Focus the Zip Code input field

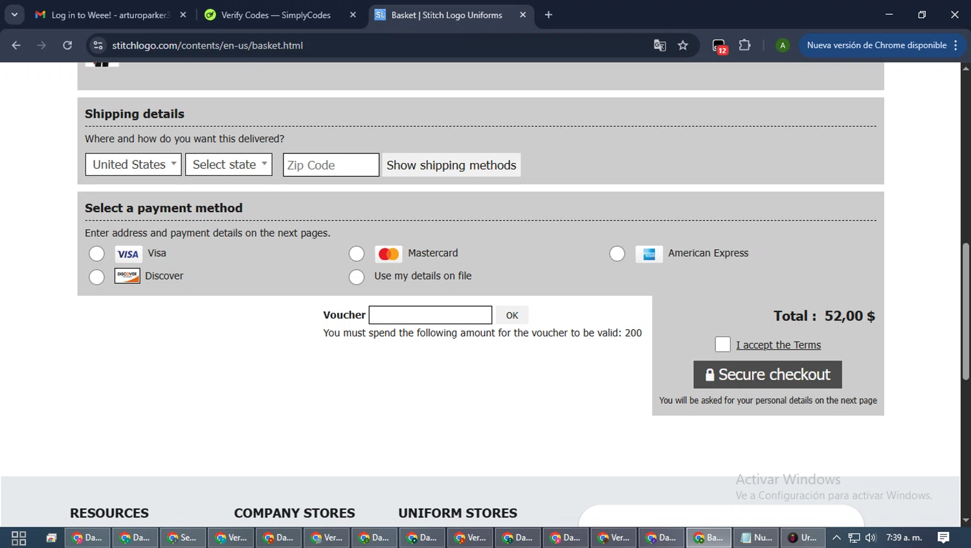click(331, 164)
